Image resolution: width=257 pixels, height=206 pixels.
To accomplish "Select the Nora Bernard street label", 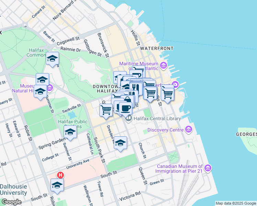I will (x=65, y=10).
